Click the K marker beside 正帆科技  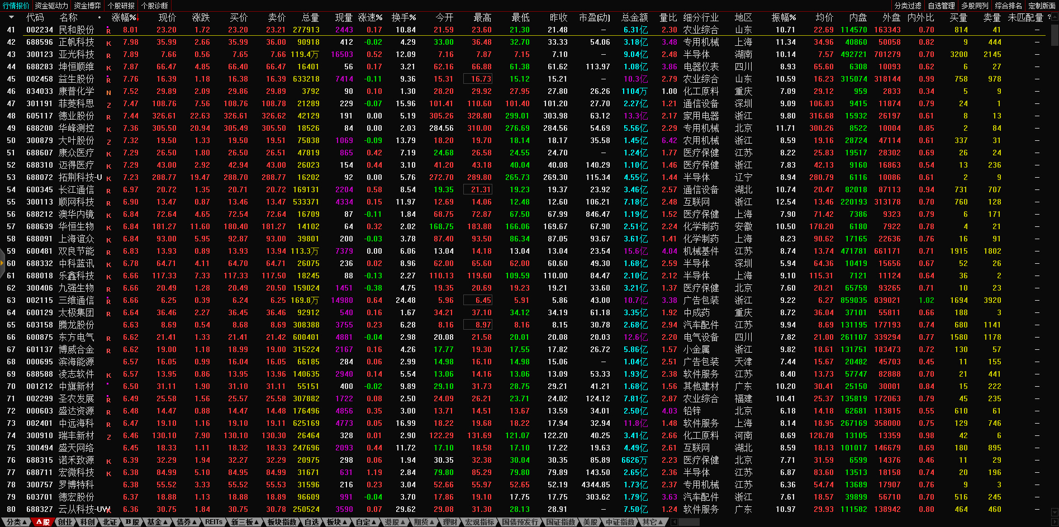coord(108,43)
